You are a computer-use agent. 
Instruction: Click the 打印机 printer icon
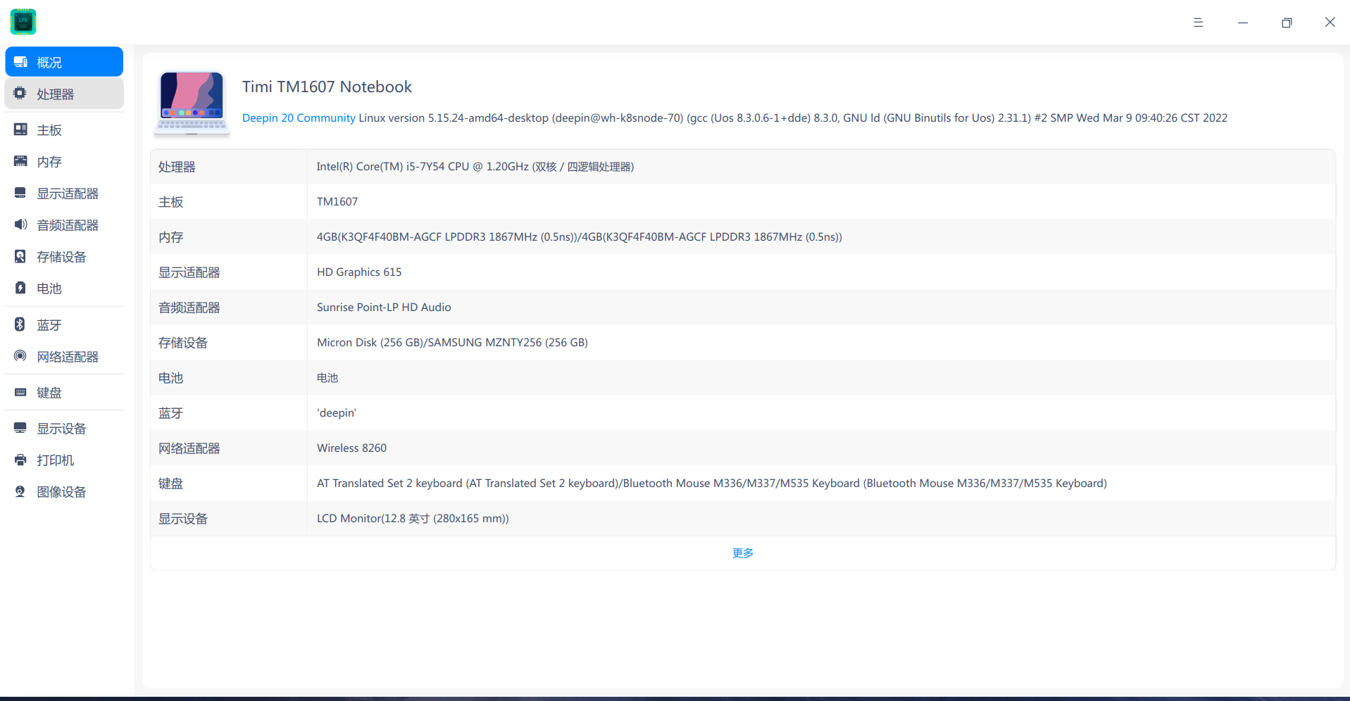[20, 460]
